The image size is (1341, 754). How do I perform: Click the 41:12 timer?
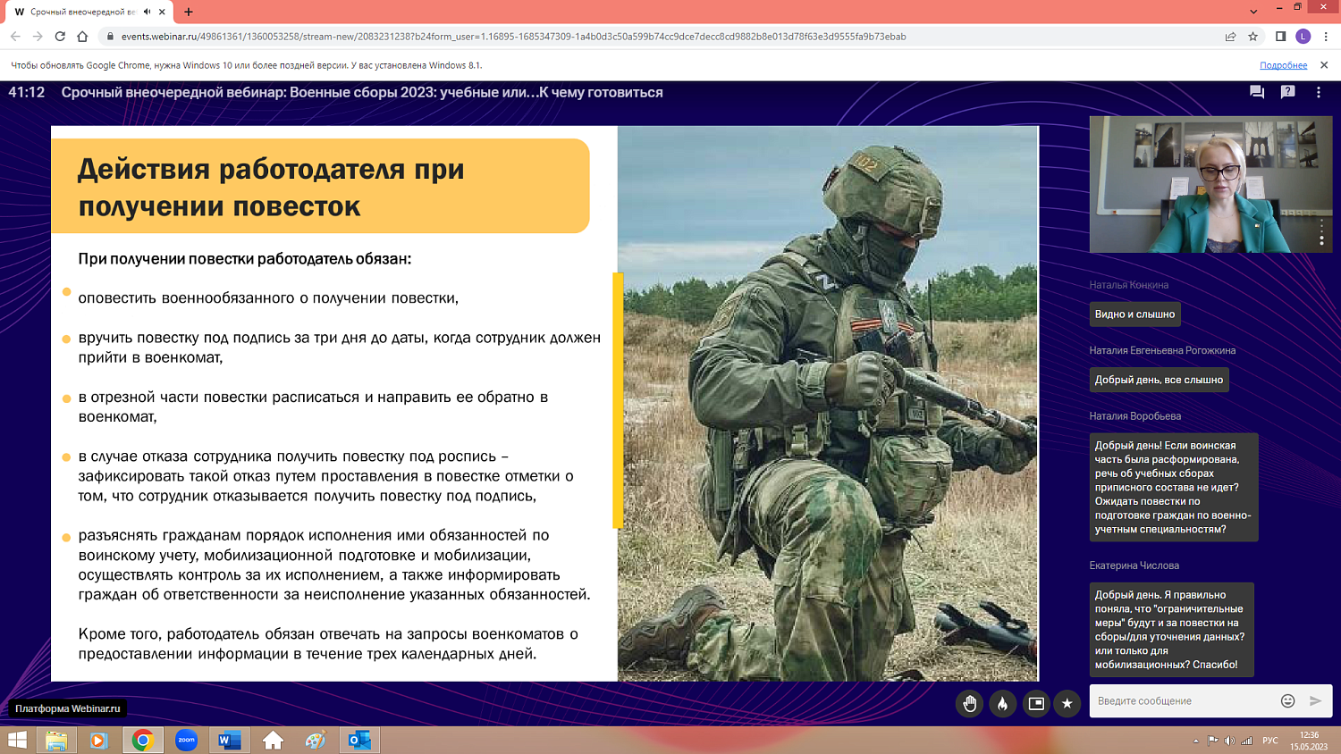(x=26, y=92)
